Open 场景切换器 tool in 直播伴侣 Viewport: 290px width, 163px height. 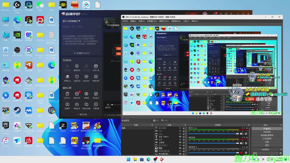86,106
